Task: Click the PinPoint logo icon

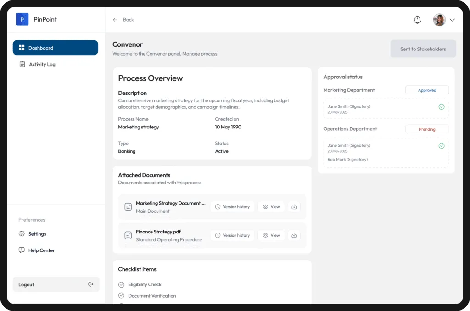Action: (x=22, y=19)
